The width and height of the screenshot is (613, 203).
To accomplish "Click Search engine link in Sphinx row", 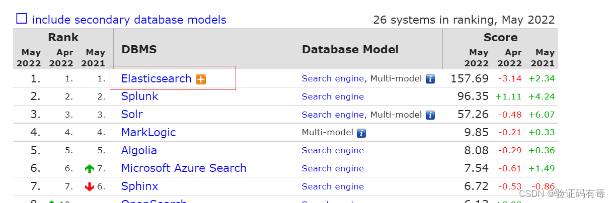I will (x=333, y=186).
